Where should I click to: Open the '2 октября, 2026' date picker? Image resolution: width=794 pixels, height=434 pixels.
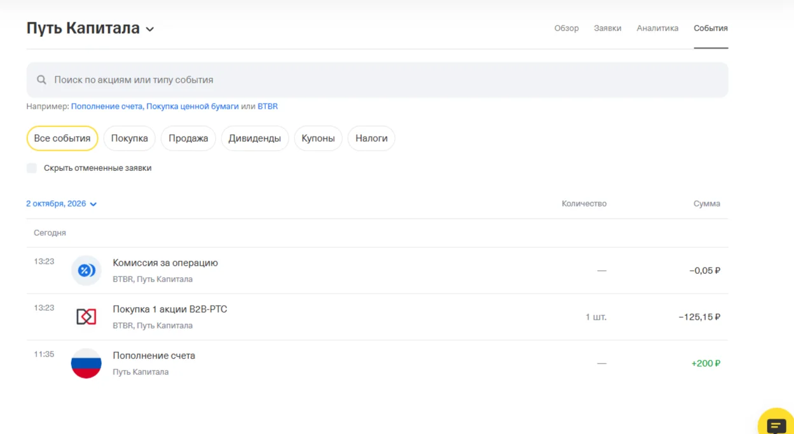[x=61, y=204]
